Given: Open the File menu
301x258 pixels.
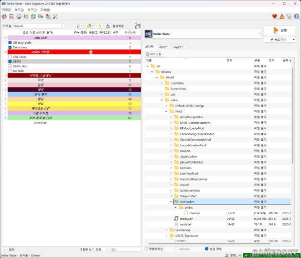Looking at the screenshot, I should pos(7,10).
